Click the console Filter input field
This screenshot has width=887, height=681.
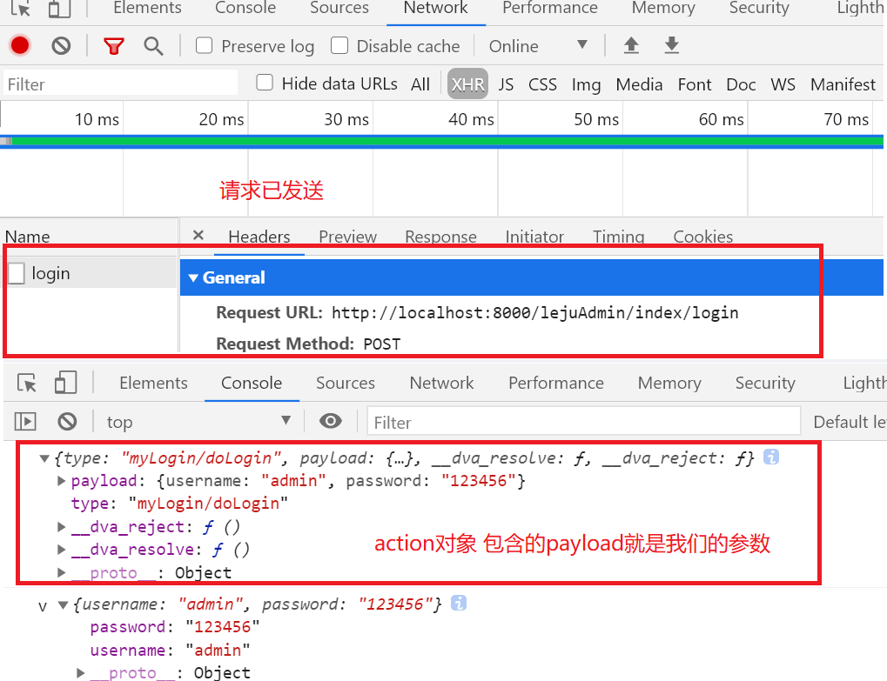point(584,422)
